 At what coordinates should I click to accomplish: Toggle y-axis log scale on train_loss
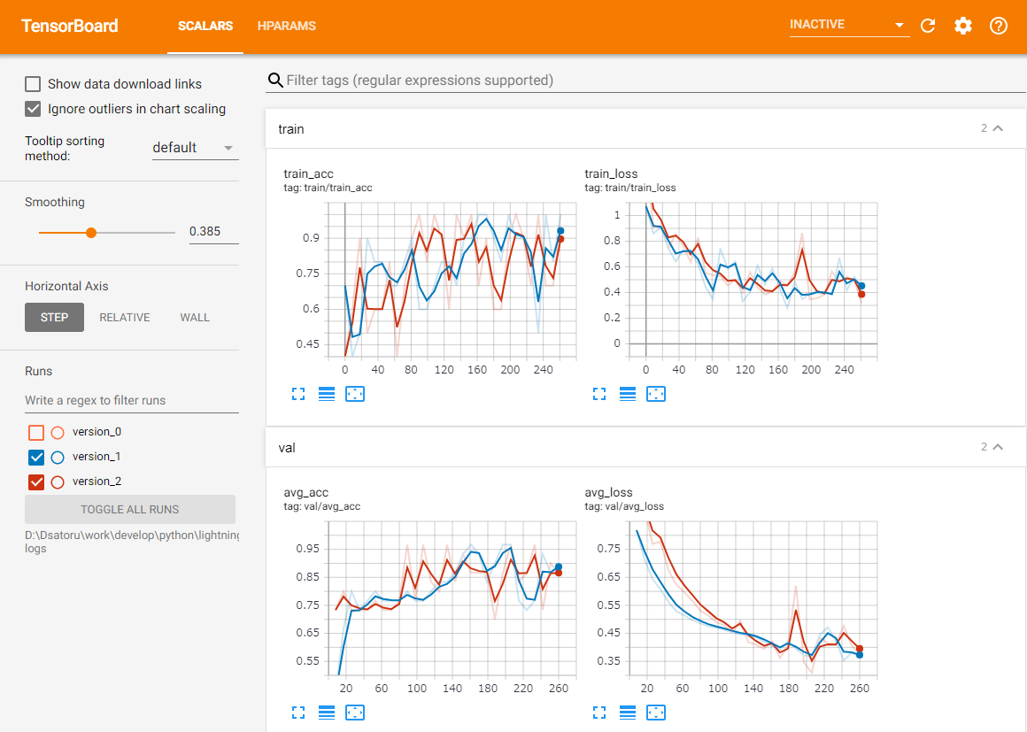point(628,394)
